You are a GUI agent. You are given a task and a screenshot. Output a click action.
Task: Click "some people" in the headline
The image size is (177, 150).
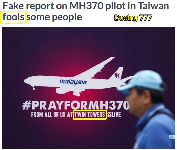click(x=54, y=17)
